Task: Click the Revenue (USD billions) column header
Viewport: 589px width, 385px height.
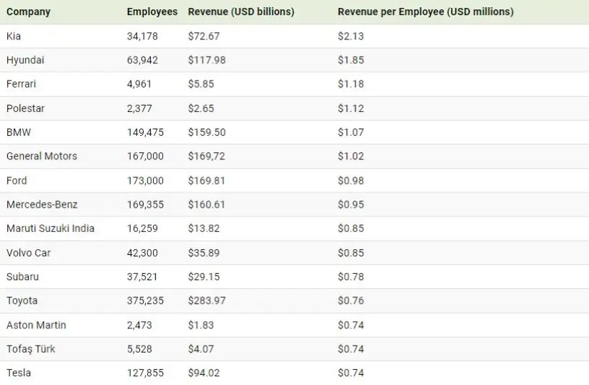Action: click(x=241, y=12)
